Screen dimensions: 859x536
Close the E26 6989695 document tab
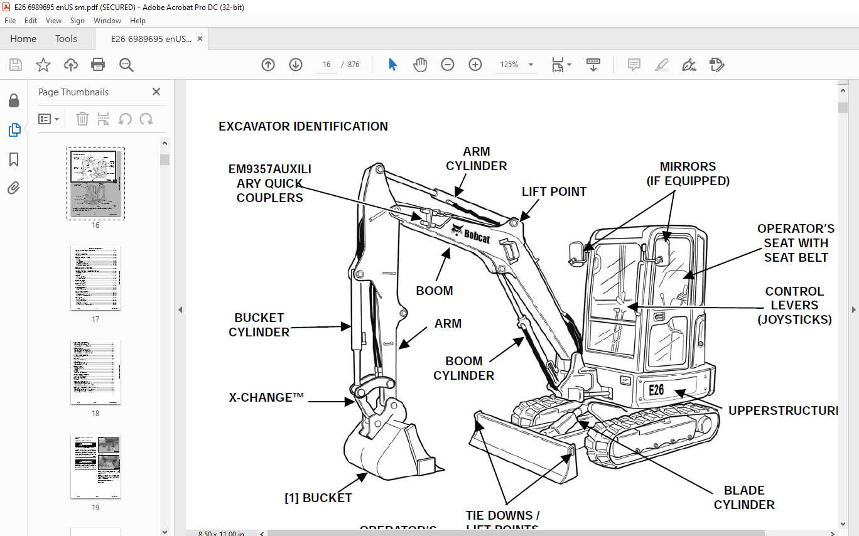[200, 38]
